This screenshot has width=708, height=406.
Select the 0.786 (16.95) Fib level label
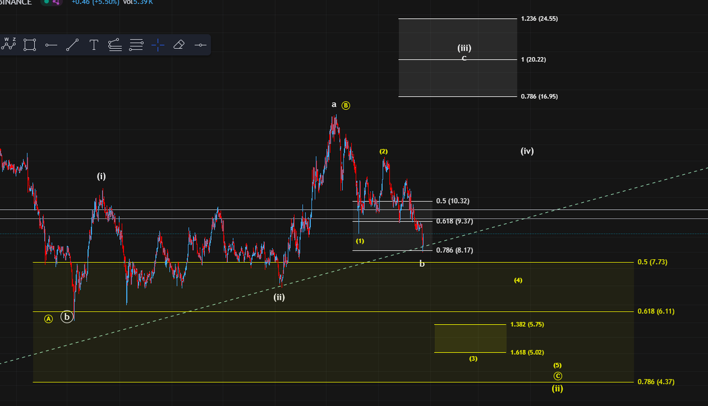(x=539, y=96)
